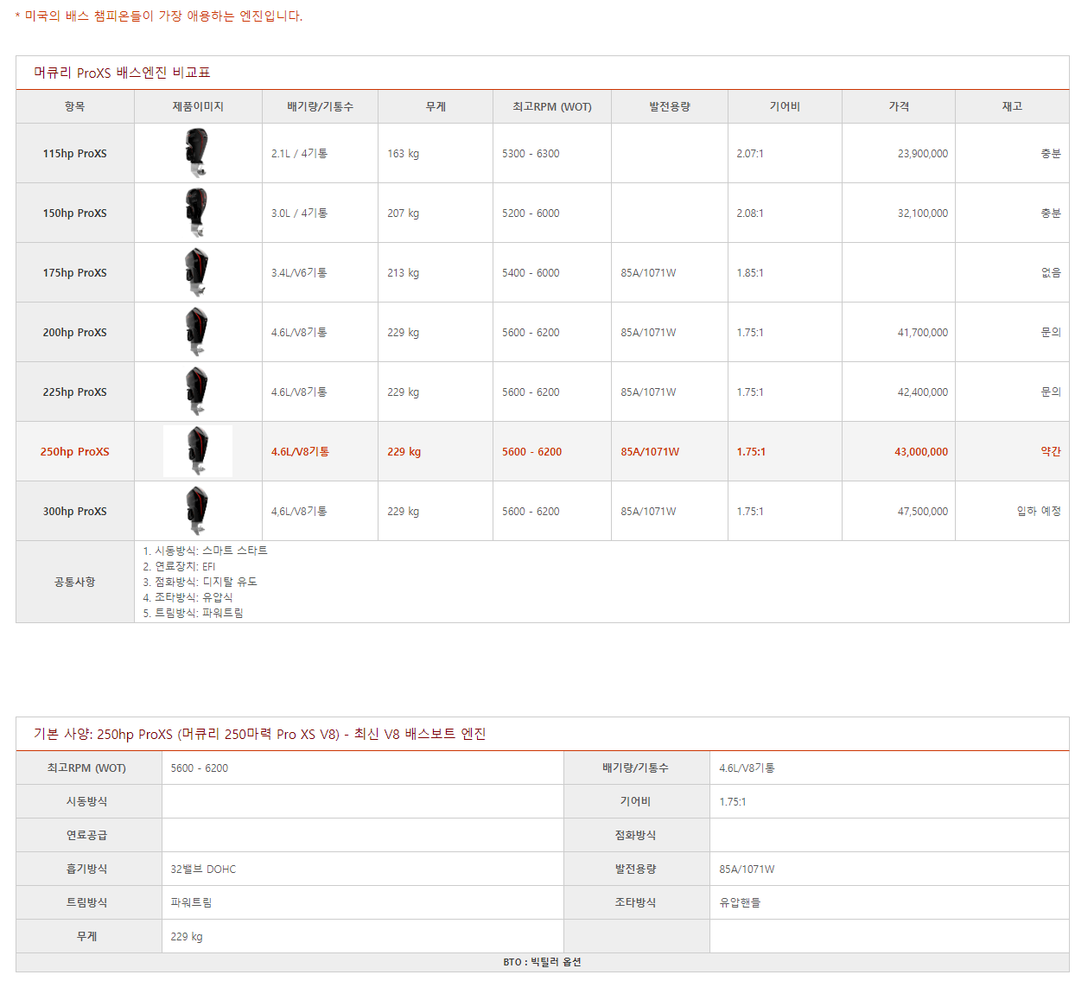
Task: Click the '머큐리 ProXS 배스엔진 비교표' heading
Action: click(x=122, y=73)
